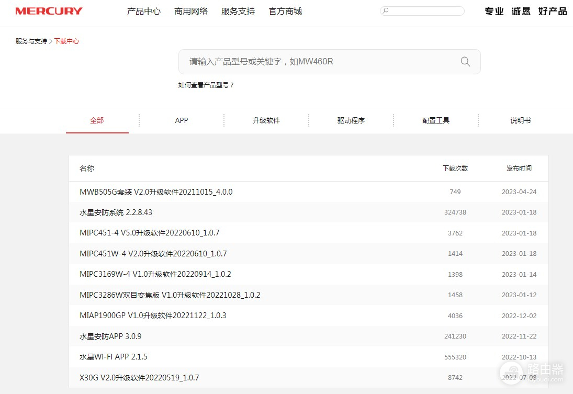This screenshot has width=573, height=394.
Task: Open the 官方商城 menu
Action: pyautogui.click(x=285, y=11)
